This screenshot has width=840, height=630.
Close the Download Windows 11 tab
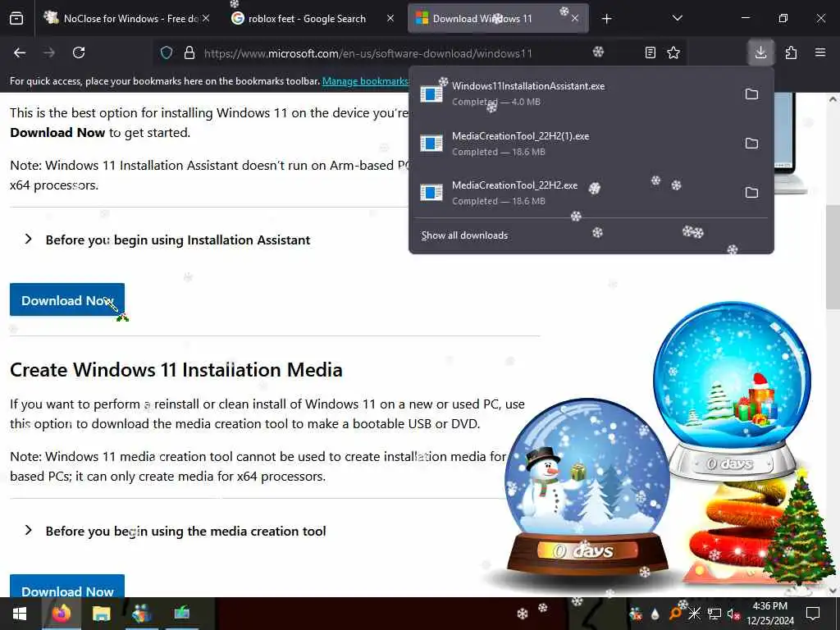[574, 18]
